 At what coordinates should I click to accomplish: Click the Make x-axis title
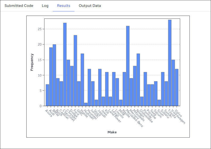pos(112,132)
